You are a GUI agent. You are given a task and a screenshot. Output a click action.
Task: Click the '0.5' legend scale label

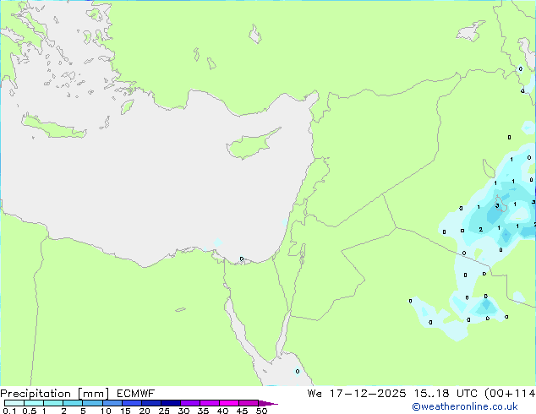click(29, 411)
